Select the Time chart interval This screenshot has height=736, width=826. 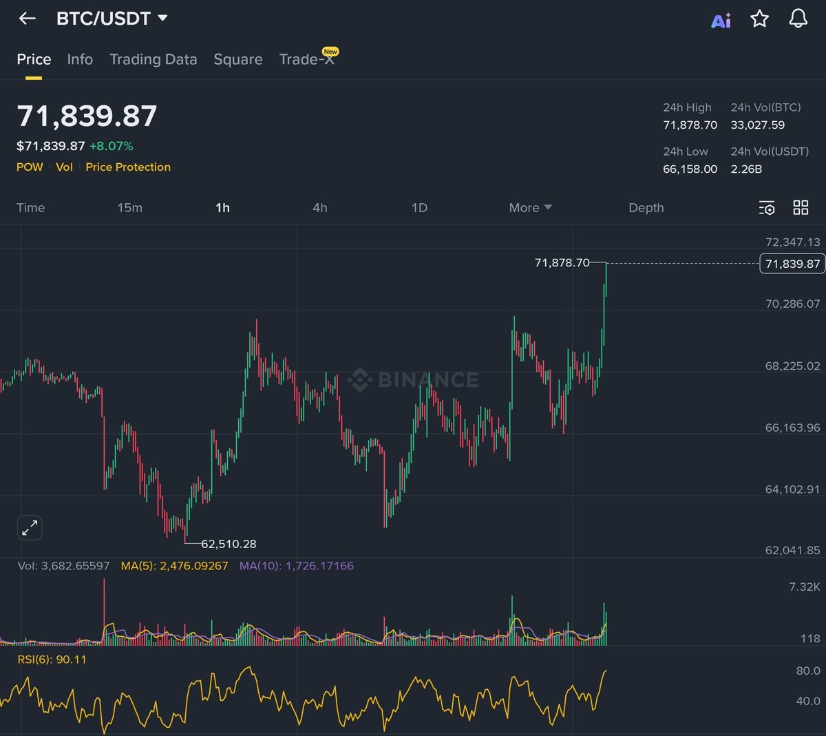(x=31, y=207)
